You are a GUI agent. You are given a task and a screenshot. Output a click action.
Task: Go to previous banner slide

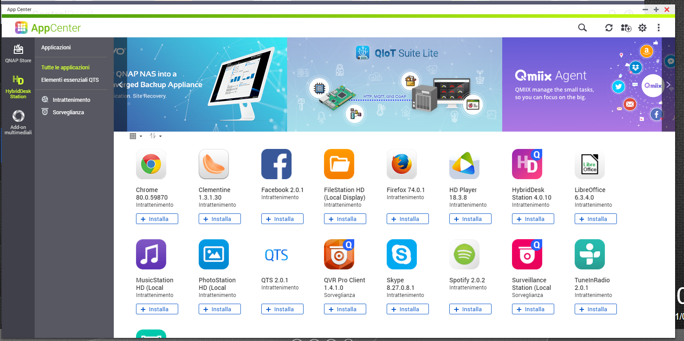tap(120, 84)
